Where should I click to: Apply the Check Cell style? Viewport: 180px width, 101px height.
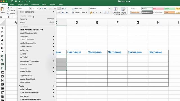pyautogui.click(x=147, y=12)
